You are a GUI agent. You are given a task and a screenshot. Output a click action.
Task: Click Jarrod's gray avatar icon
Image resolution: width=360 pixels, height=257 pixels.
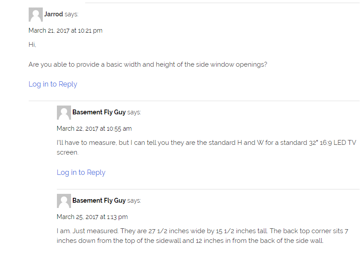(x=36, y=15)
